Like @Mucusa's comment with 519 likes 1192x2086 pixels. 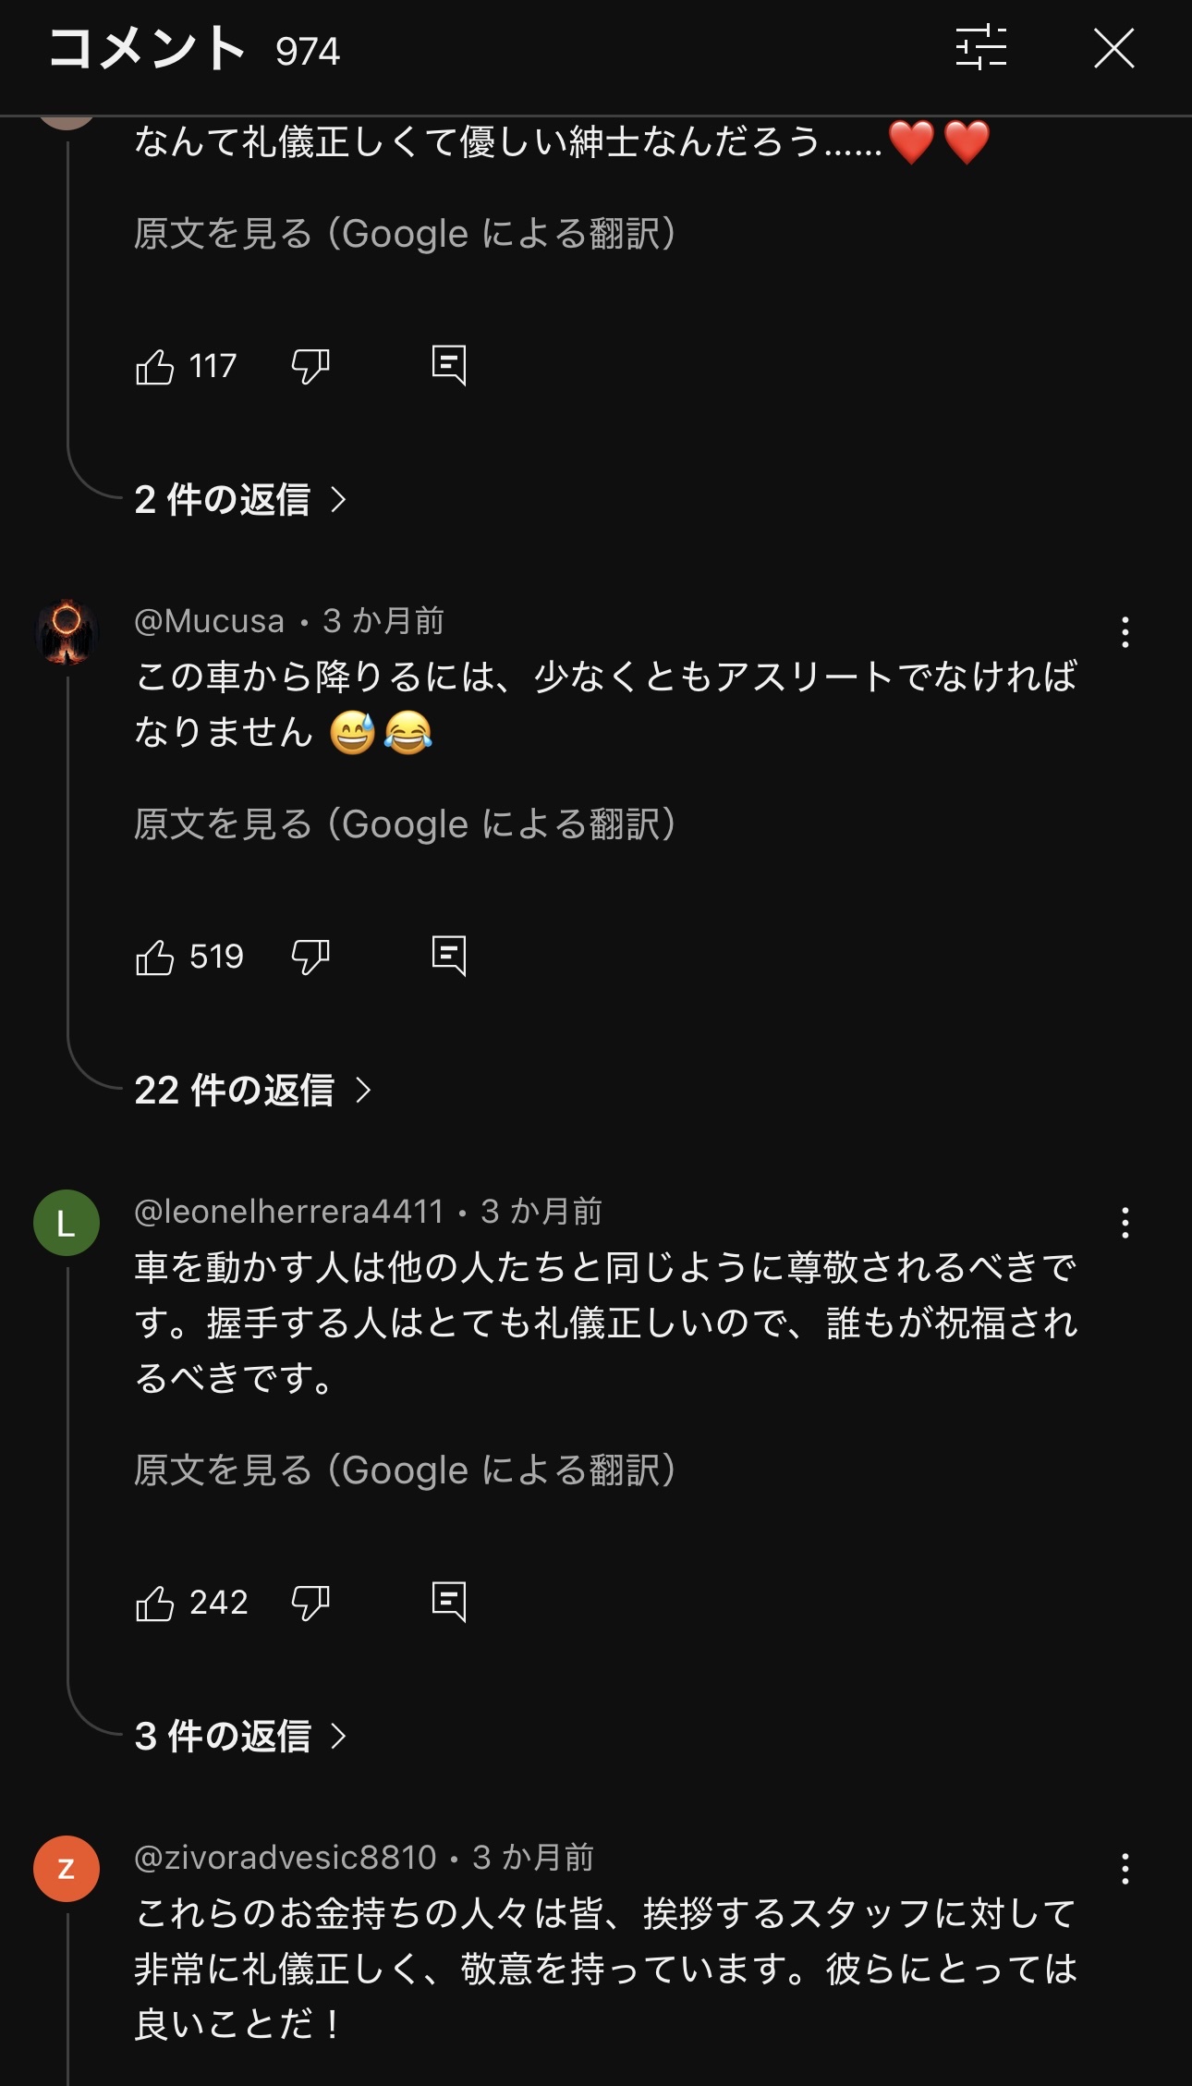point(155,958)
